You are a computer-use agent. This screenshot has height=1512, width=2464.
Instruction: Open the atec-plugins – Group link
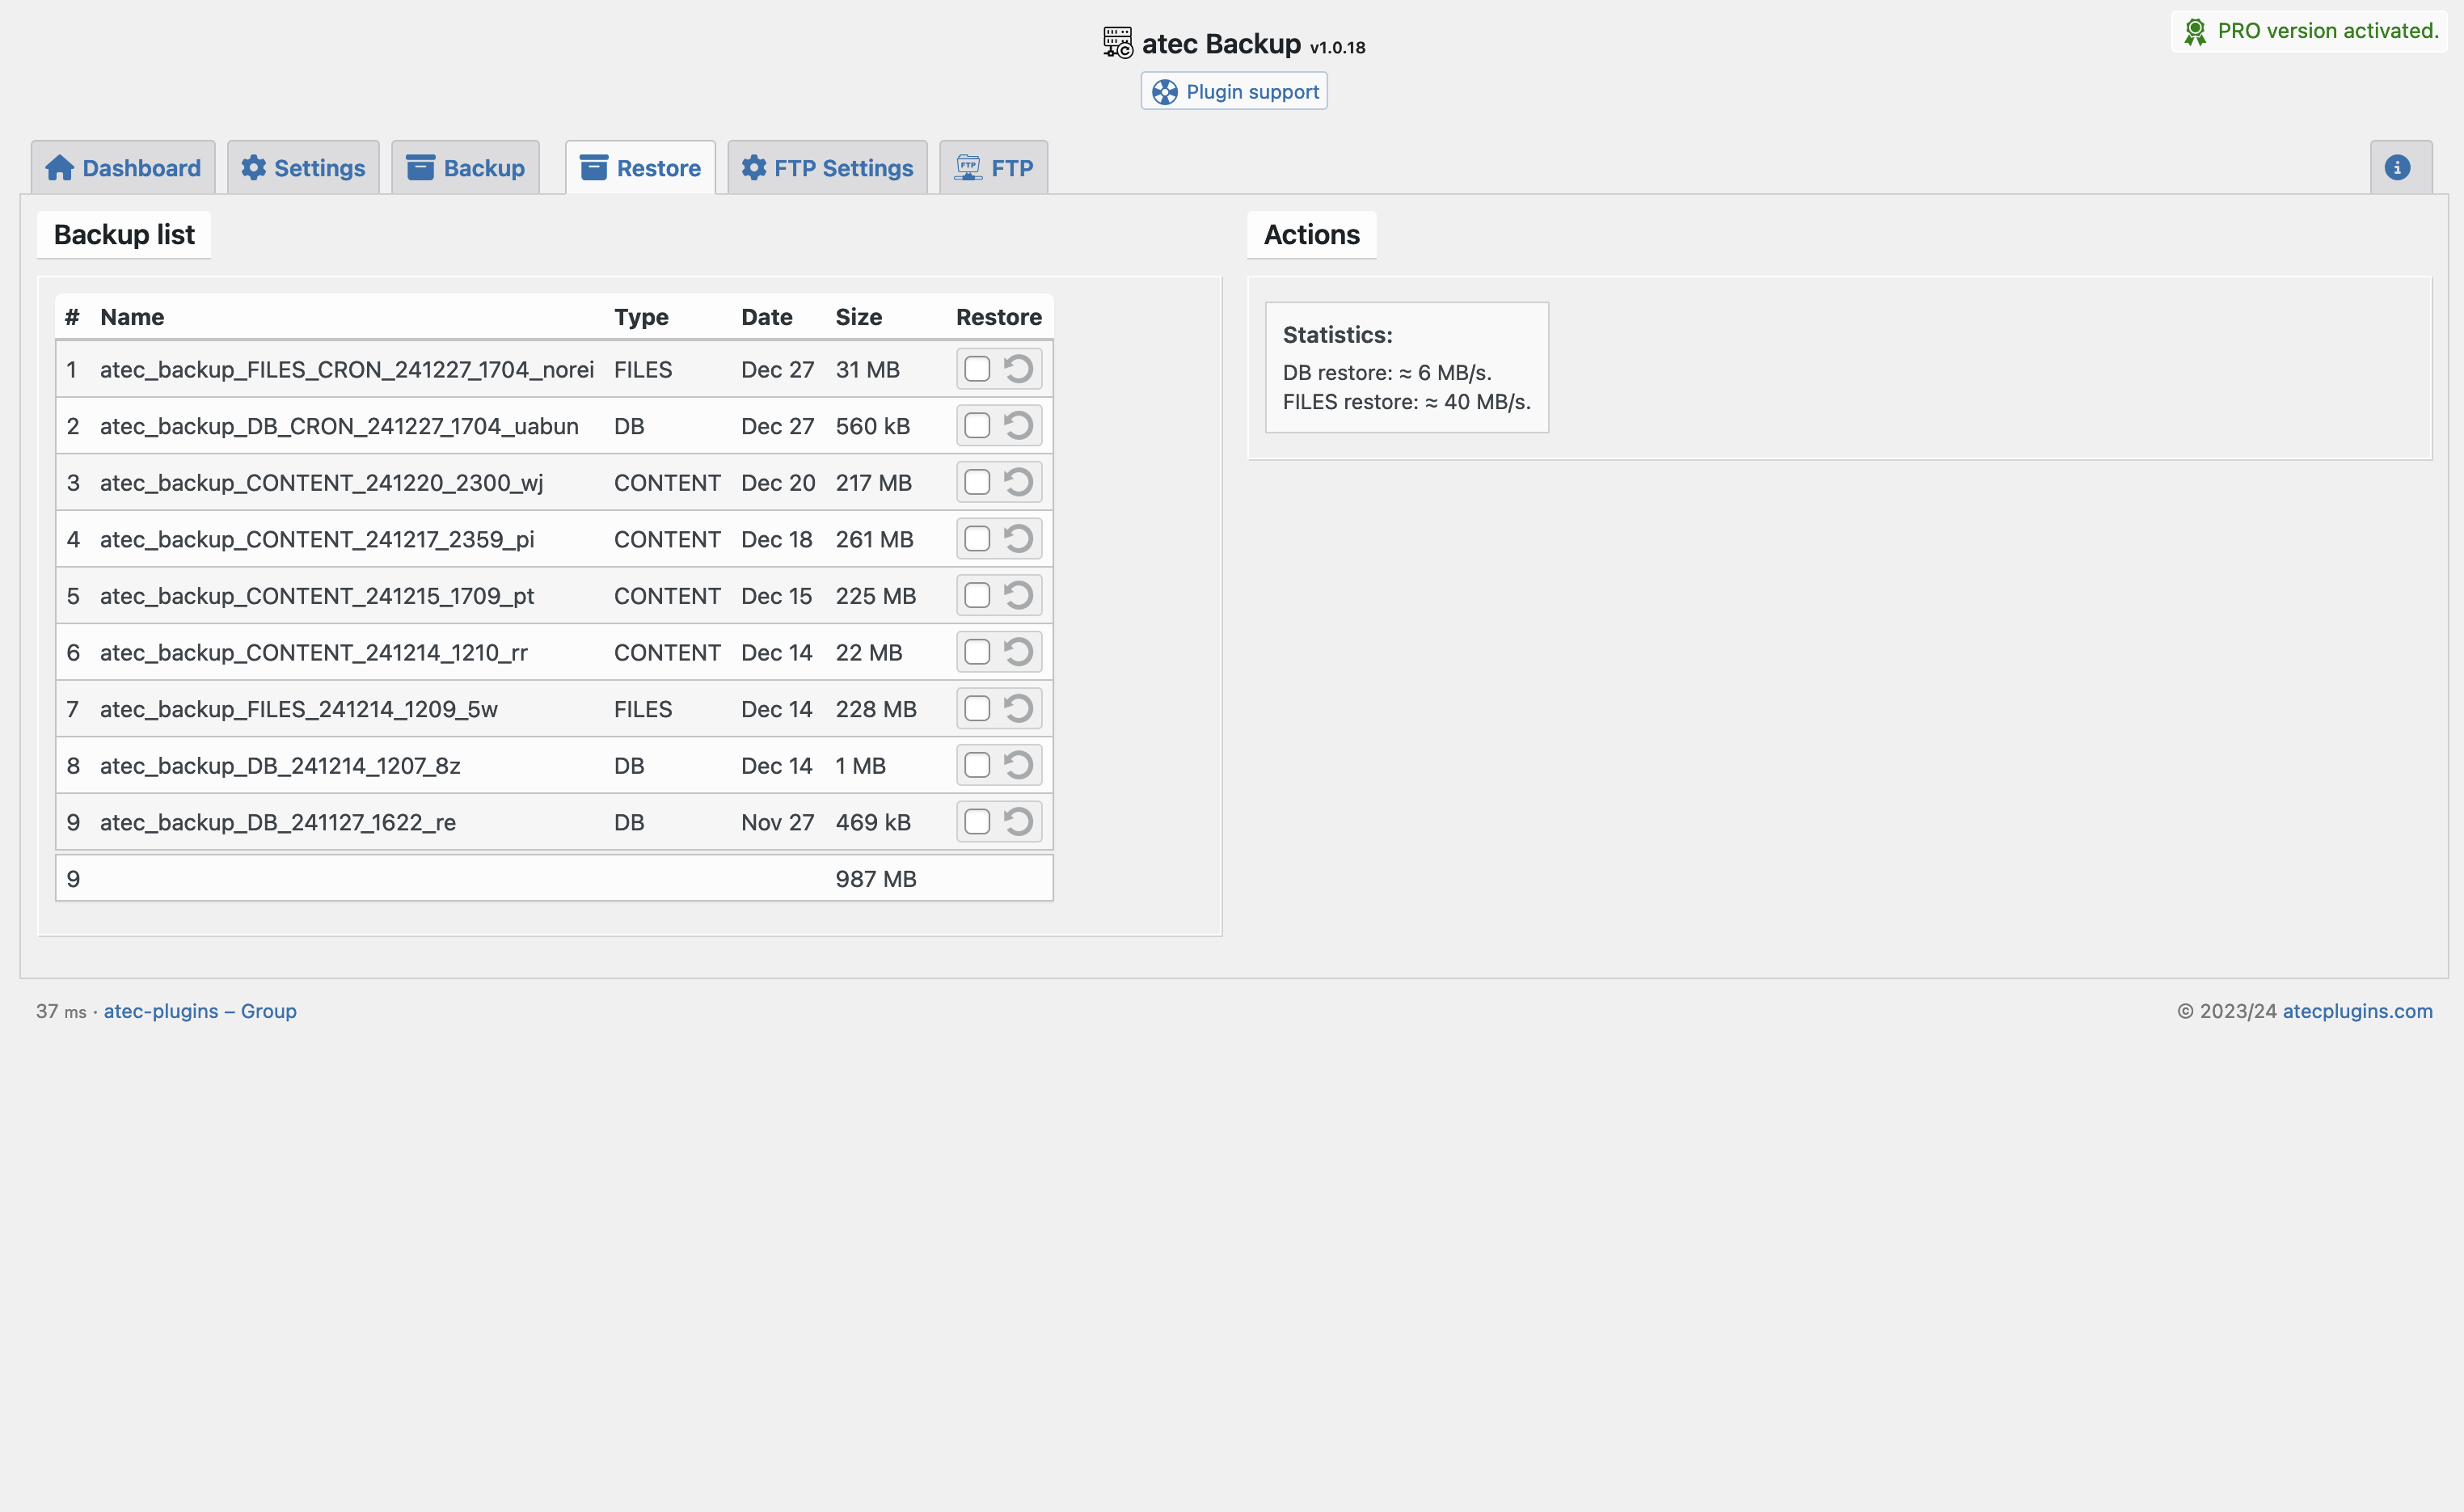coord(200,1011)
